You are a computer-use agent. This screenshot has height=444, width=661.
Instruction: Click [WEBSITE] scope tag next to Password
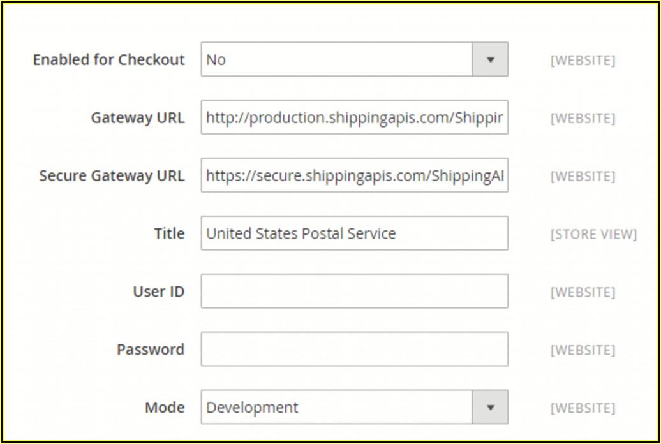click(583, 350)
